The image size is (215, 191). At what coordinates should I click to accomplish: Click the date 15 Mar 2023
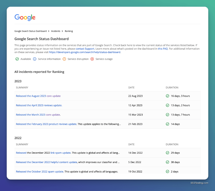136,115
